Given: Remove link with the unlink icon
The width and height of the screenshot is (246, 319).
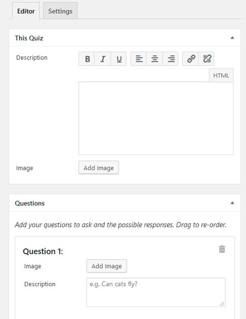Looking at the screenshot, I should (x=206, y=59).
